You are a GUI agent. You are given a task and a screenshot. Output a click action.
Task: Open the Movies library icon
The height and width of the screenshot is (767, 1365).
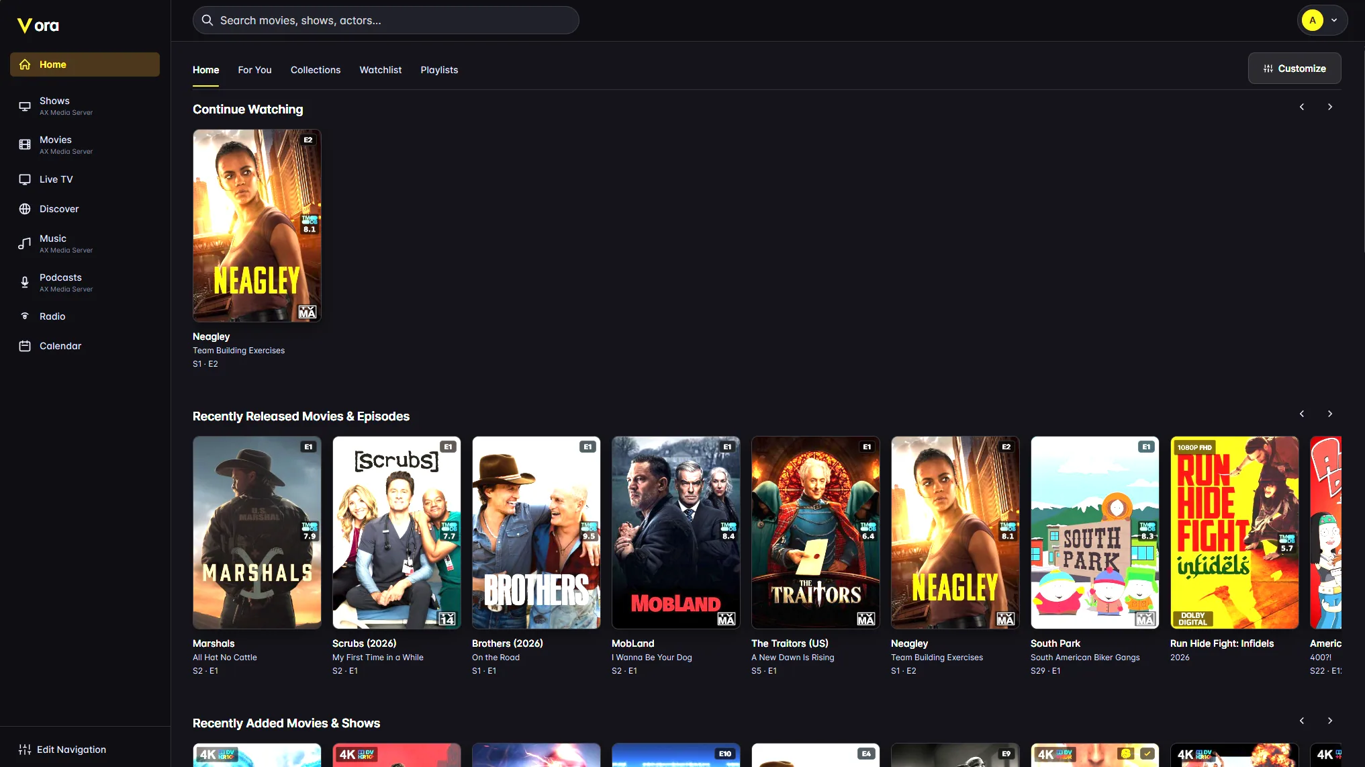(25, 144)
